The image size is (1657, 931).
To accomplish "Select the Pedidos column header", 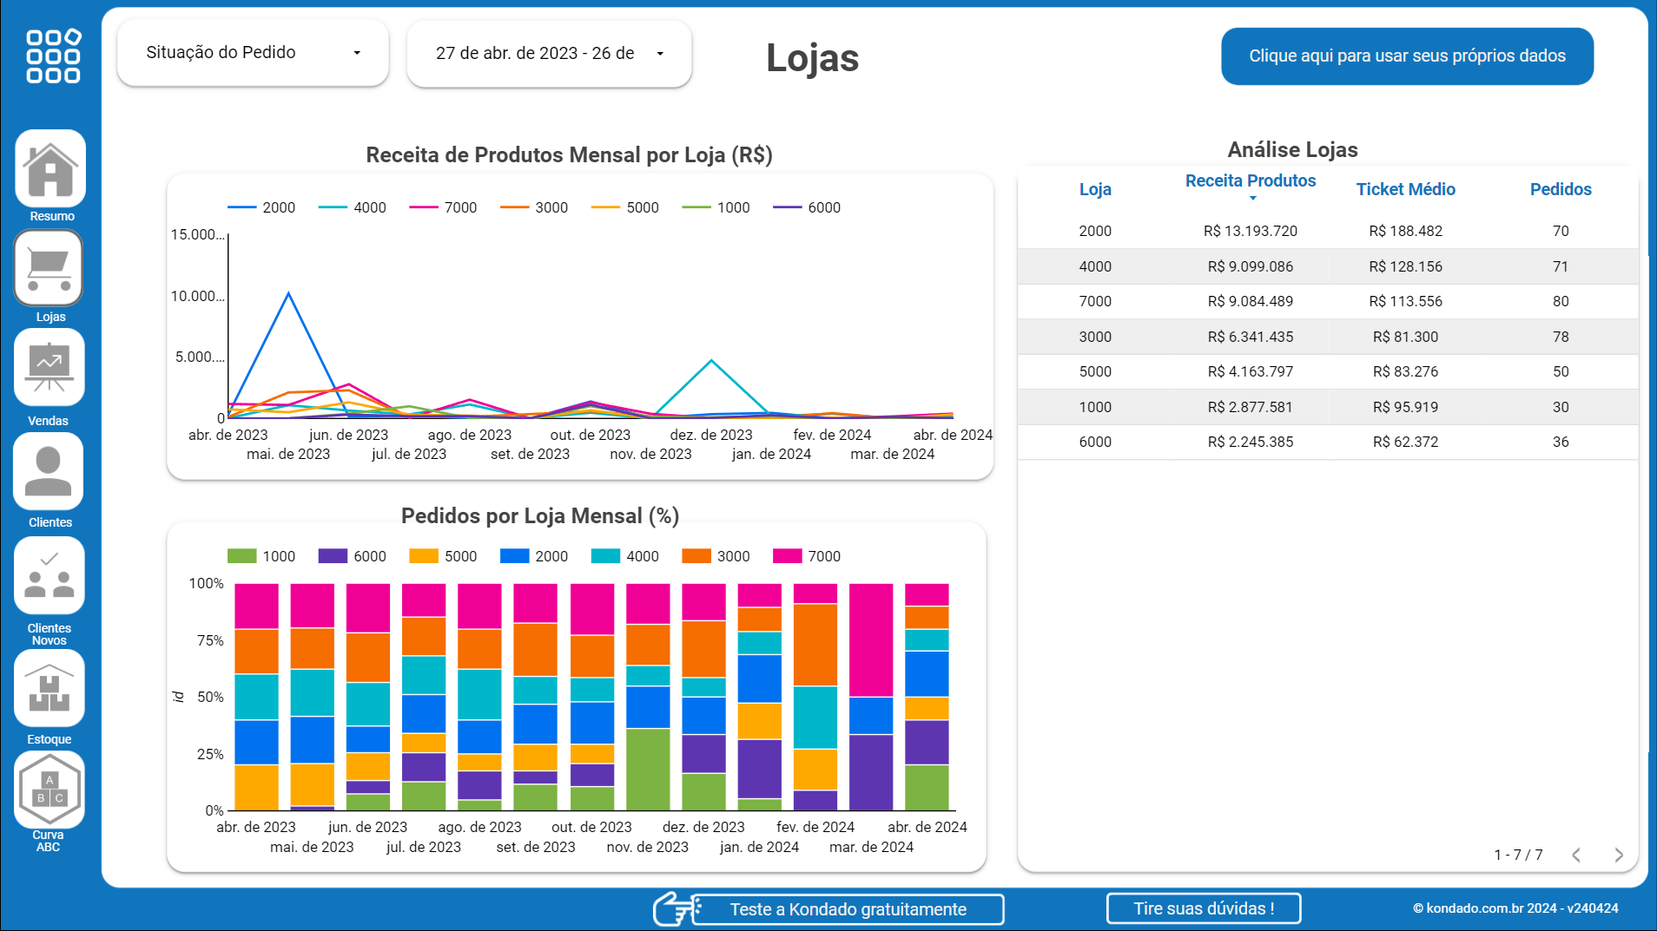I will pyautogui.click(x=1561, y=189).
